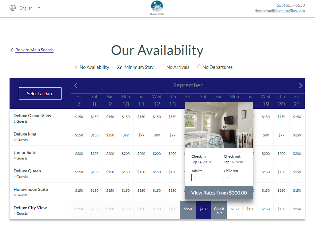Go to next month with right arrow
Screen dimensions: 315x236
point(301,85)
